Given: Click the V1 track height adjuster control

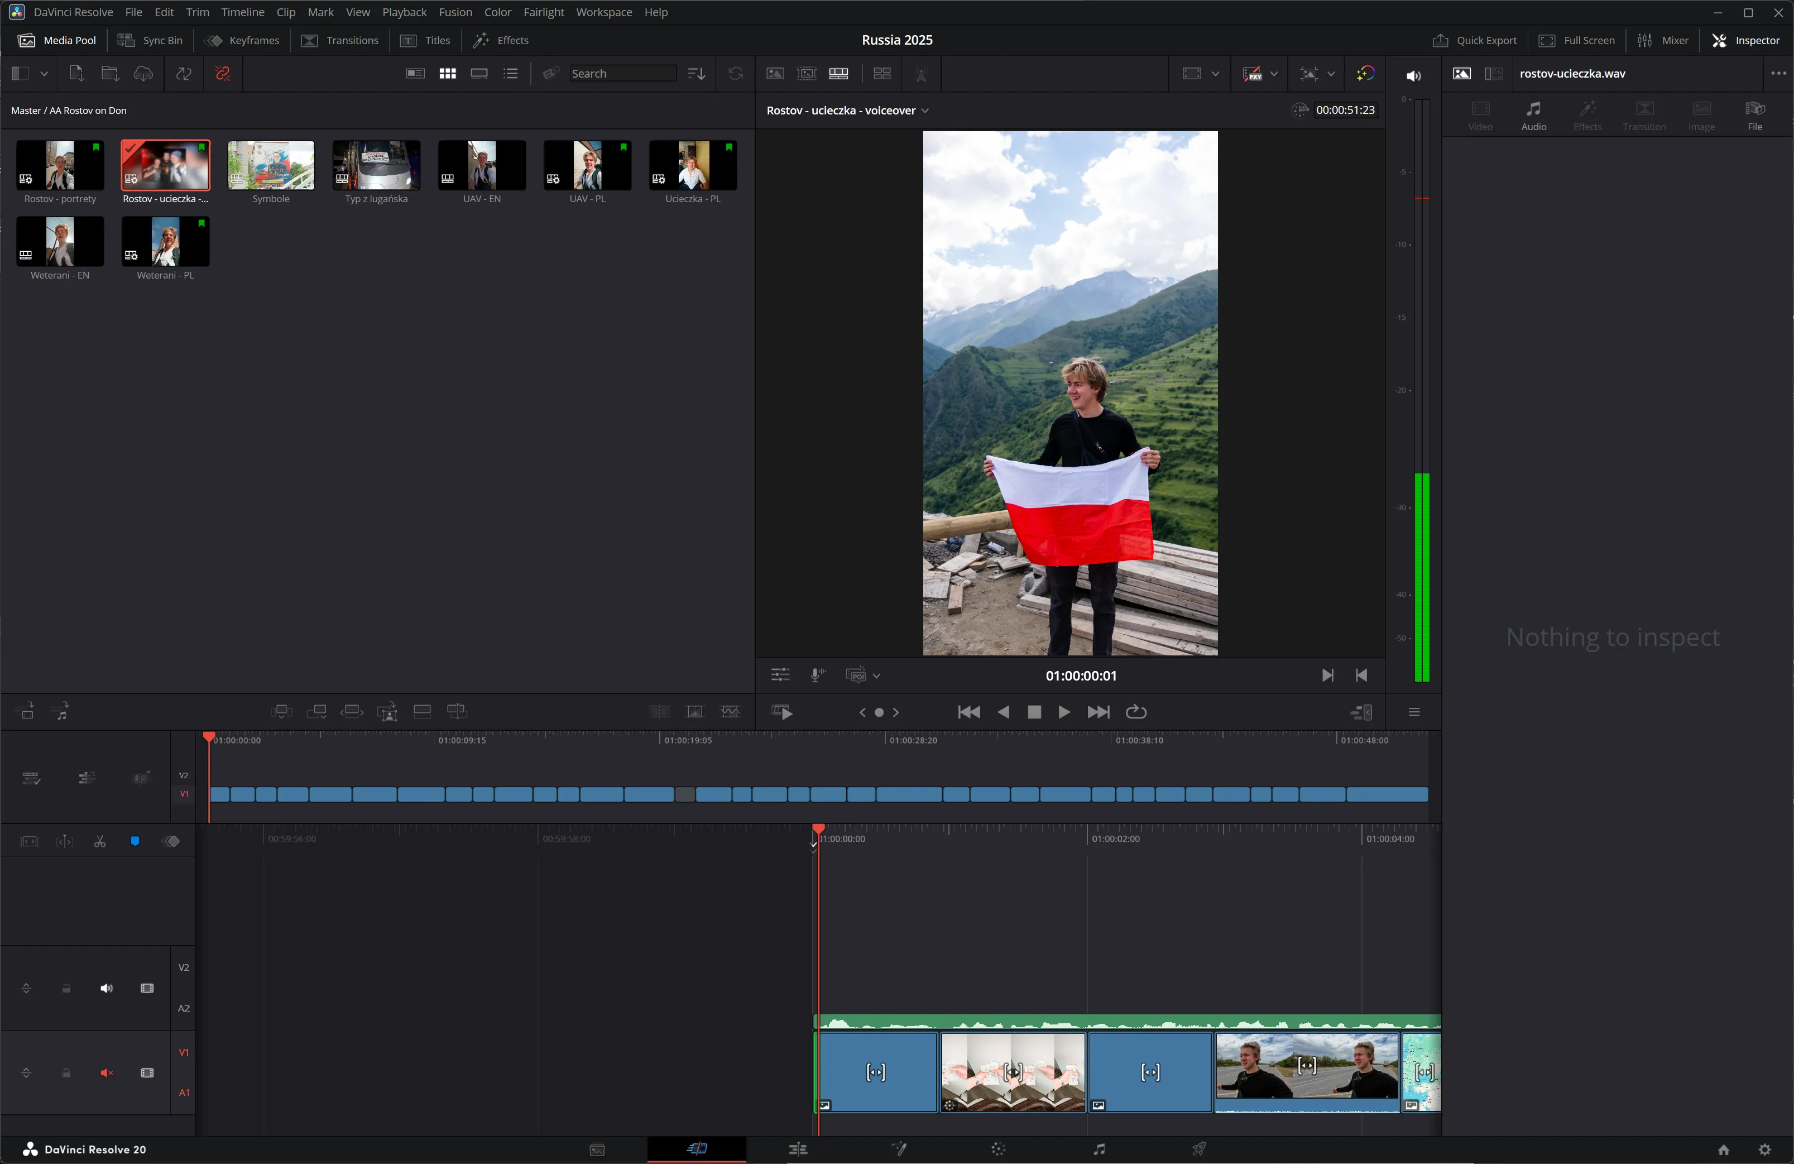Looking at the screenshot, I should pyautogui.click(x=26, y=1074).
